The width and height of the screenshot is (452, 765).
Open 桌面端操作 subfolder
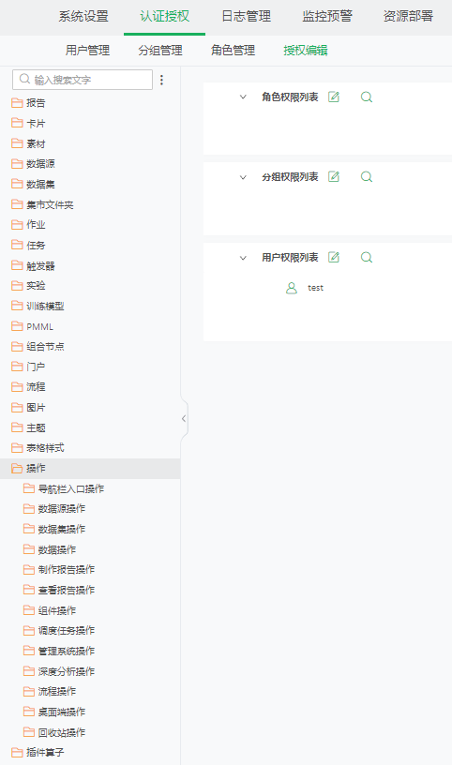(x=62, y=712)
